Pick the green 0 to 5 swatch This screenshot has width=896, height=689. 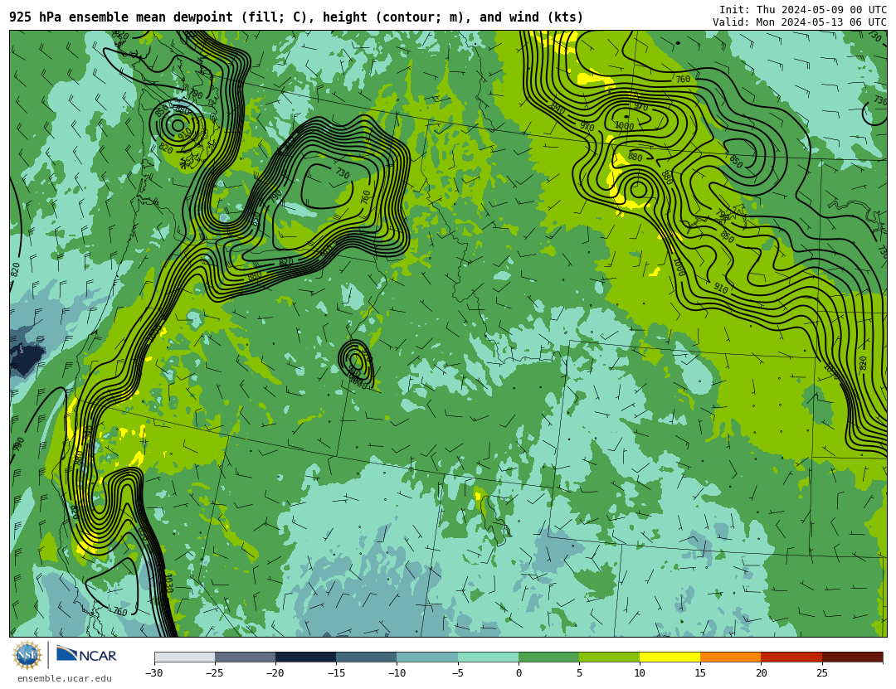coord(548,657)
